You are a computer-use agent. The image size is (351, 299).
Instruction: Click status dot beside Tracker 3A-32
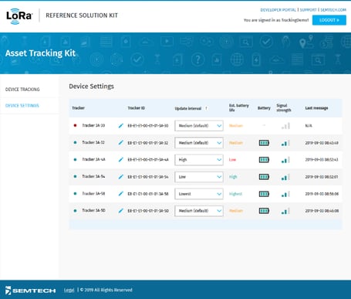tap(75, 142)
